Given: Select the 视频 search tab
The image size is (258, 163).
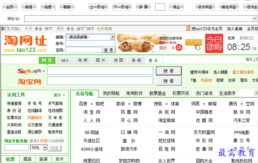Looking at the screenshot, I should point(83,61).
